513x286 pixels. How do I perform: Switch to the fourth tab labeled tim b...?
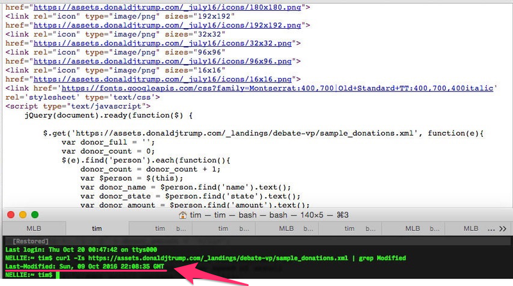(x=223, y=228)
